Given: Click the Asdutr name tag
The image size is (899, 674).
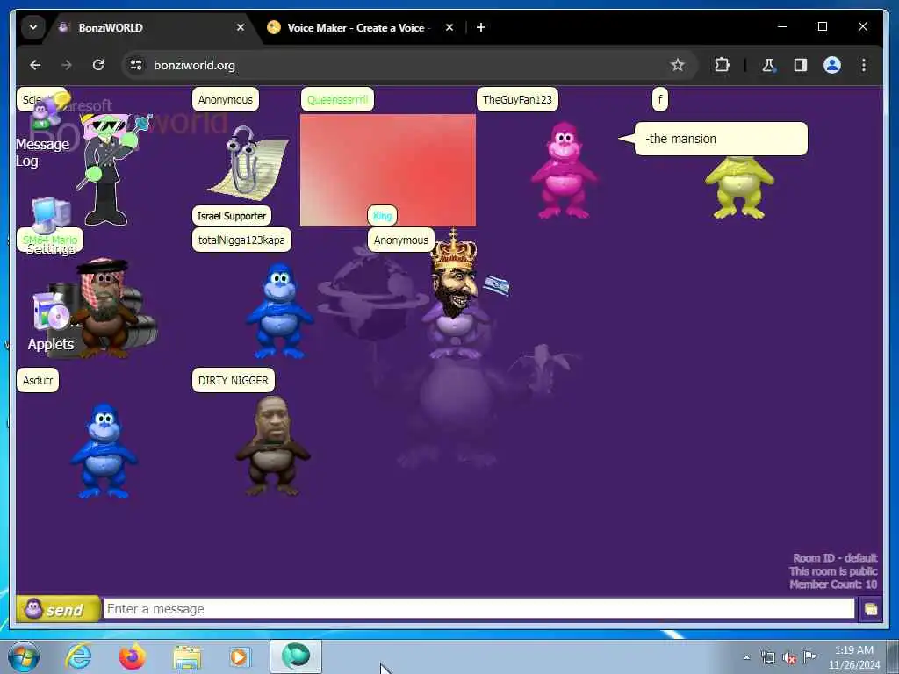Looking at the screenshot, I should tap(38, 381).
